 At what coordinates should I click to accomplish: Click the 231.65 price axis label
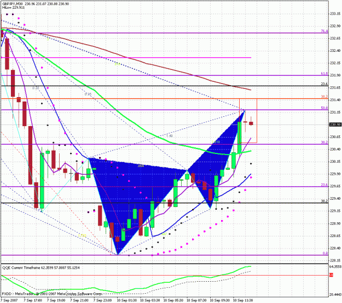tap(335, 87)
